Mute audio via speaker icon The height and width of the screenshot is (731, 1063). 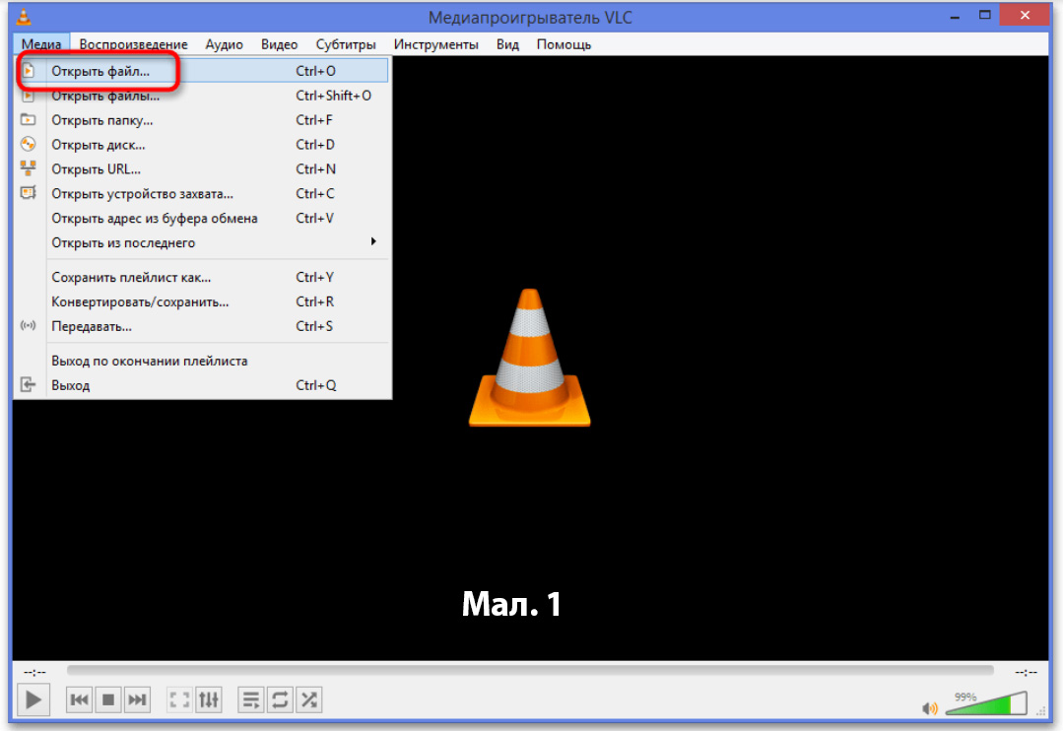point(929,707)
